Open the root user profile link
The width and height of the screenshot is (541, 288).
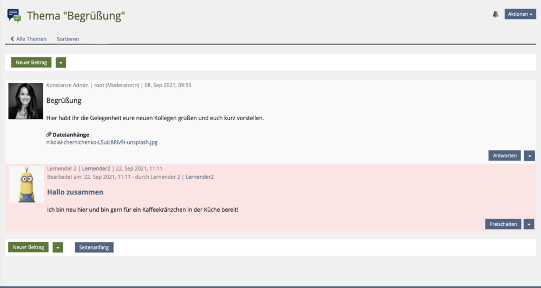coord(99,85)
